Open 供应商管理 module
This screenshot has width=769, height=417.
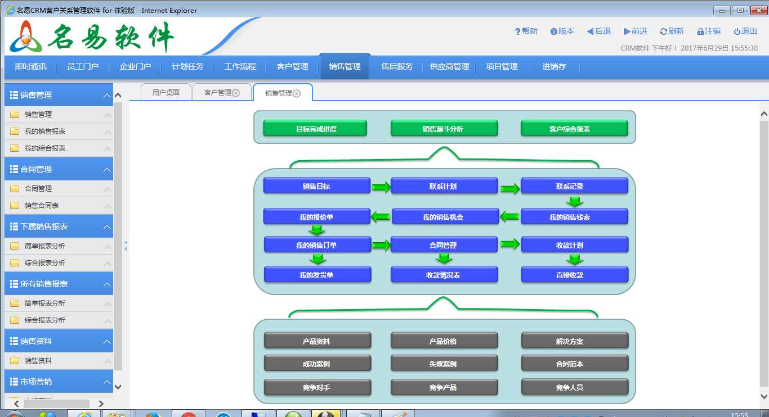click(449, 66)
